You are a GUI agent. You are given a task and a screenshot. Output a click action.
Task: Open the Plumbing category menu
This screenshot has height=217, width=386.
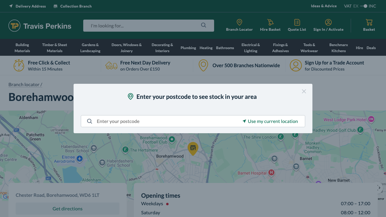coord(188,48)
